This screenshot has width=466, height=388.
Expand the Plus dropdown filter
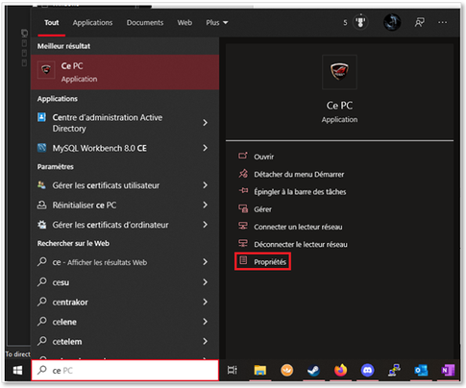coord(217,23)
